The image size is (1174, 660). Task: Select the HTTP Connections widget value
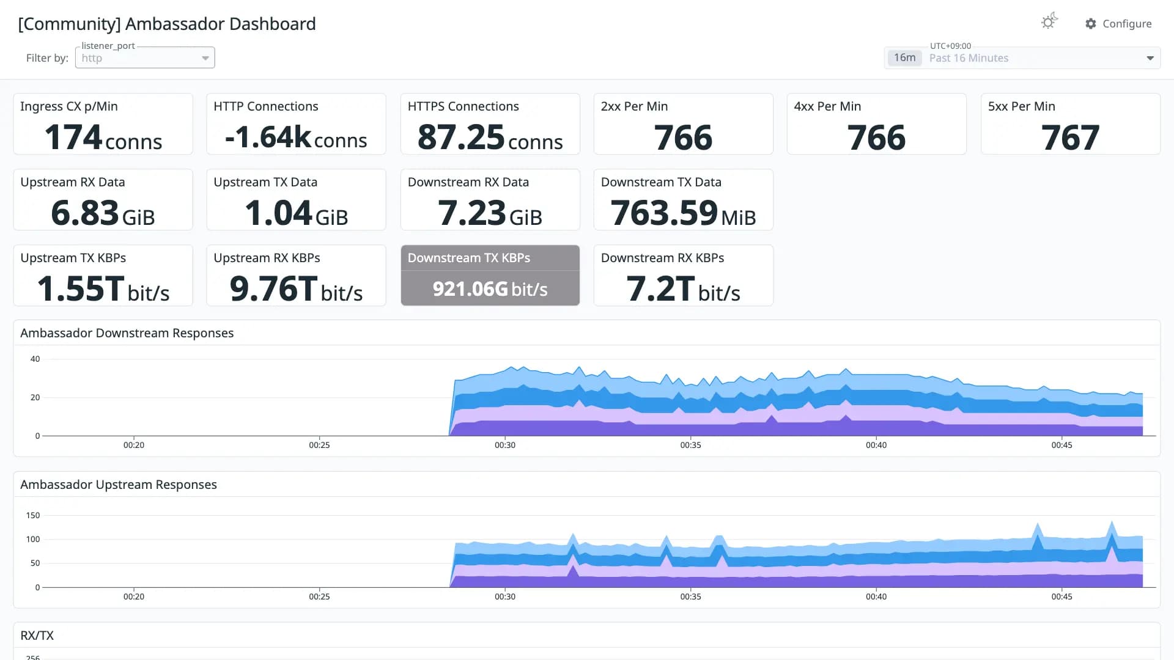pos(296,137)
